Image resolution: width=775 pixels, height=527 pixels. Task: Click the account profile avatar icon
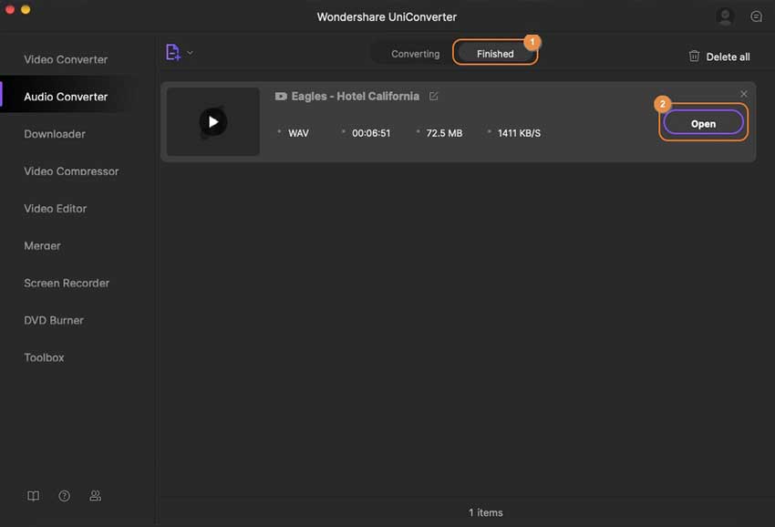click(725, 16)
